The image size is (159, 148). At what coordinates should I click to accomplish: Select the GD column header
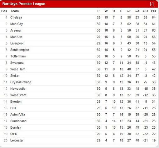[x=145, y=11]
